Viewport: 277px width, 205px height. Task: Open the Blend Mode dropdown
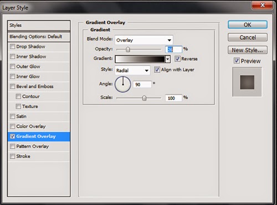click(144, 40)
